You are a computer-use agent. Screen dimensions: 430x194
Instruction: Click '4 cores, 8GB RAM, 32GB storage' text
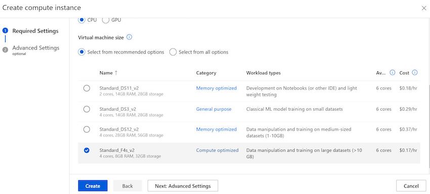coord(130,156)
